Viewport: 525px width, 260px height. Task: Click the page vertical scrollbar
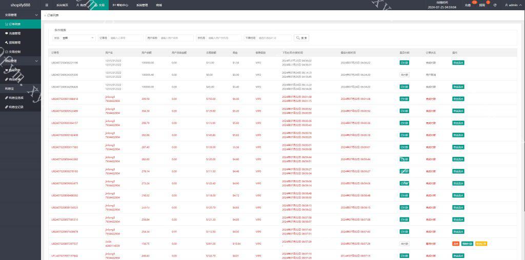click(523, 110)
